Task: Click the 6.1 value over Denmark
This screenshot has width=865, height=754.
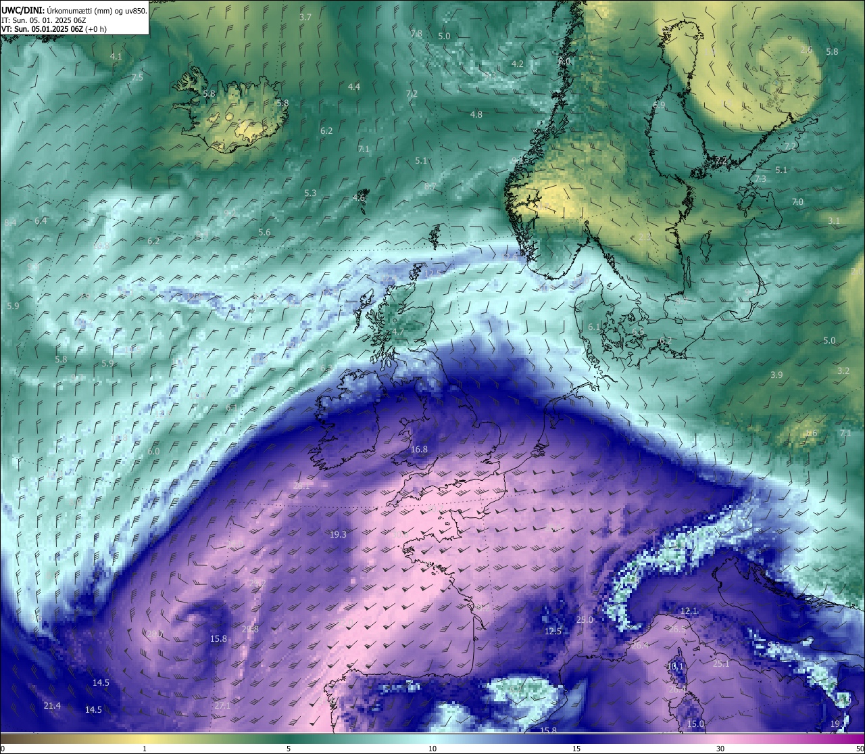Action: (594, 327)
